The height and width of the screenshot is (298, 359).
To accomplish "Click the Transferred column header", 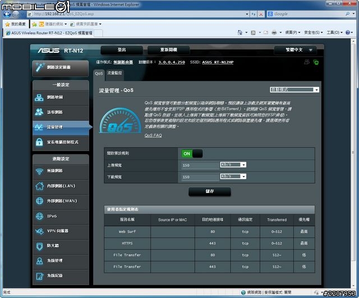I will point(277,219).
